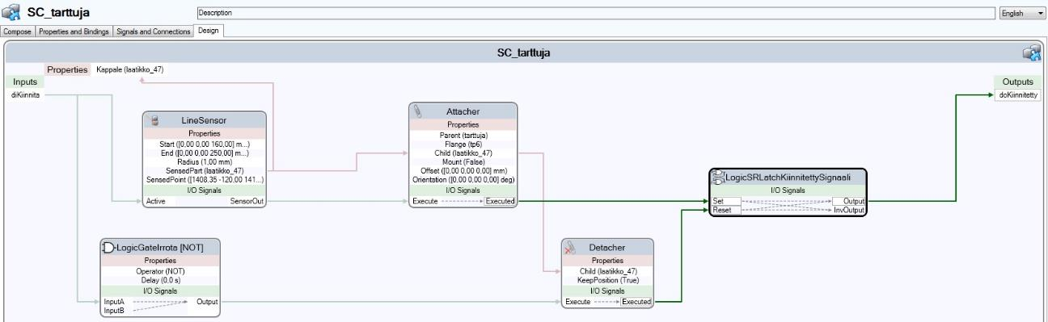The image size is (1048, 322).
Task: Click the Kappale (laatikko_47) property
Action: (x=130, y=69)
